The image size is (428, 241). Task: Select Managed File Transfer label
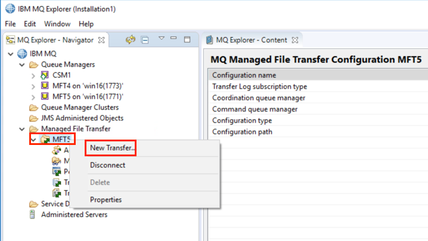tap(76, 129)
